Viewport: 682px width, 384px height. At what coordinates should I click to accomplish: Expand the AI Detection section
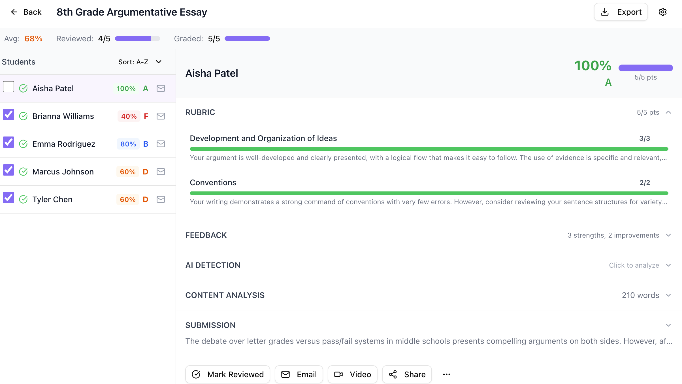(x=429, y=265)
